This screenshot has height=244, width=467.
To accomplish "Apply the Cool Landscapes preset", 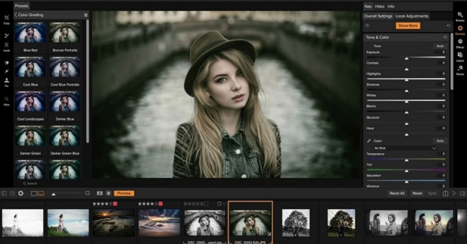I will [30, 106].
